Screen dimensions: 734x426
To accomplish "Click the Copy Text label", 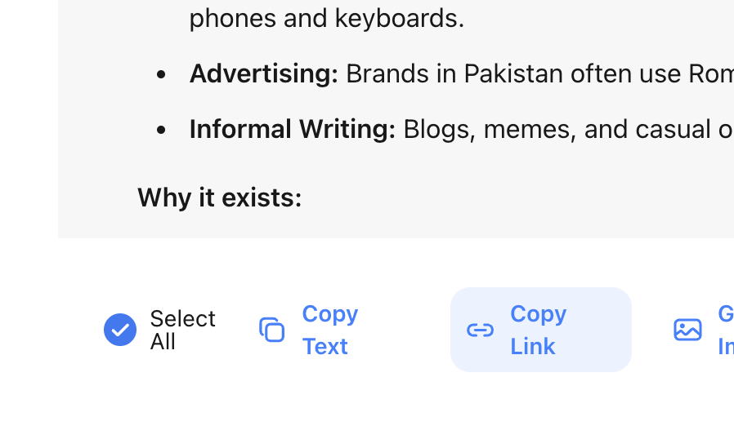I will coord(329,330).
